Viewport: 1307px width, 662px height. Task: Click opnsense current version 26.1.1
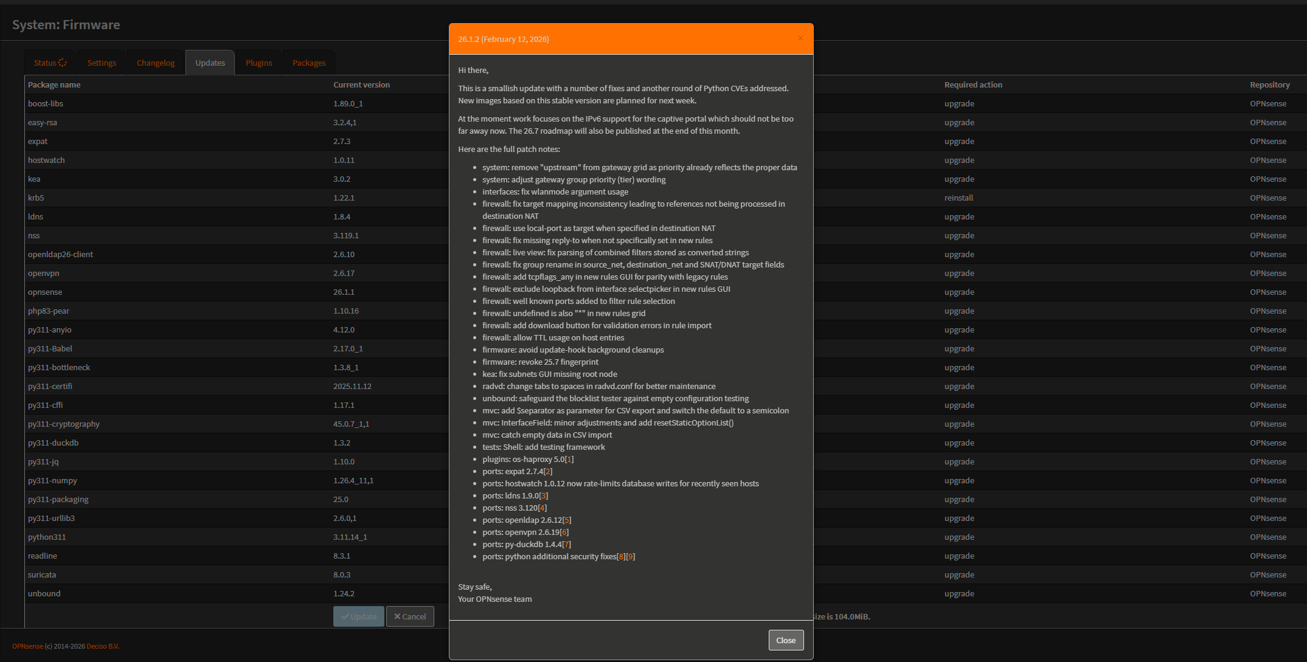click(344, 292)
